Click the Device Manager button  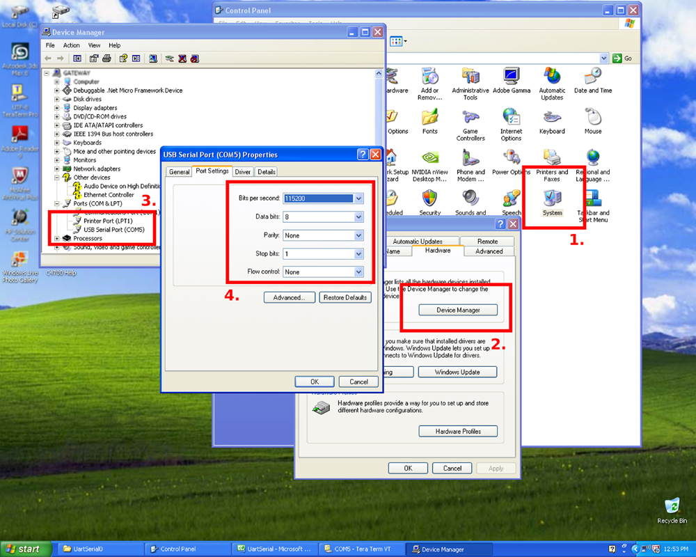tap(458, 310)
